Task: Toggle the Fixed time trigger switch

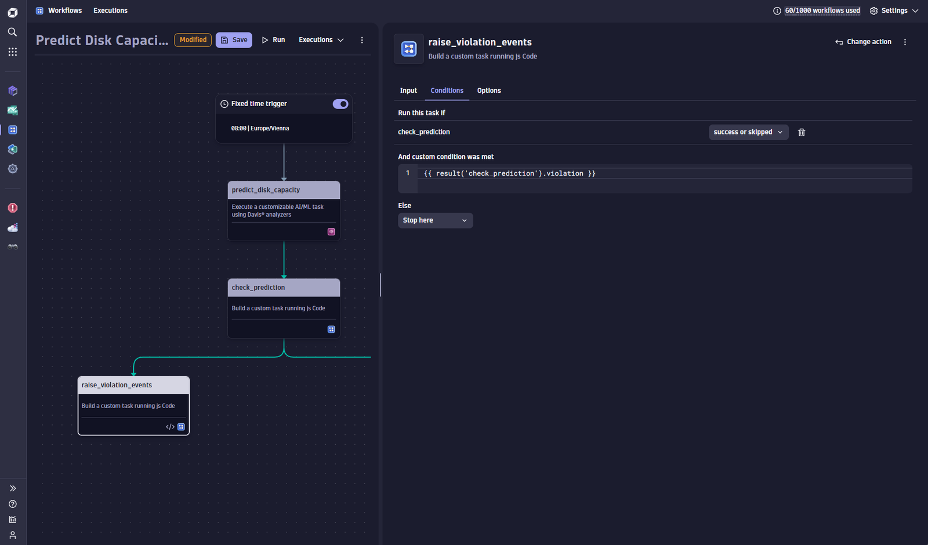Action: pos(340,104)
